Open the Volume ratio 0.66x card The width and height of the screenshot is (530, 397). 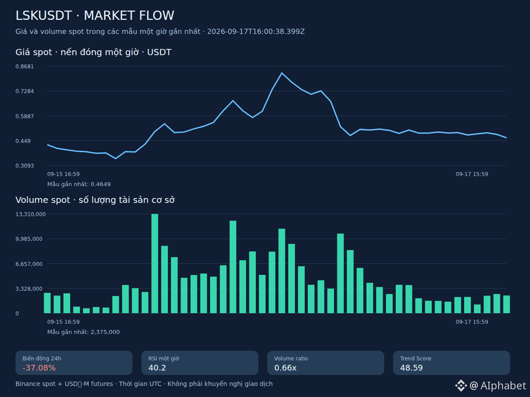[x=326, y=363]
